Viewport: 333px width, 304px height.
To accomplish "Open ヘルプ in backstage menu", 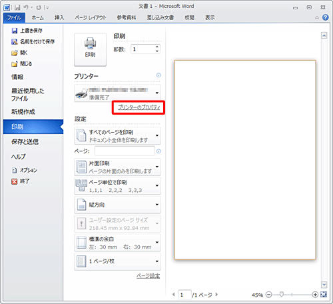I will point(19,157).
